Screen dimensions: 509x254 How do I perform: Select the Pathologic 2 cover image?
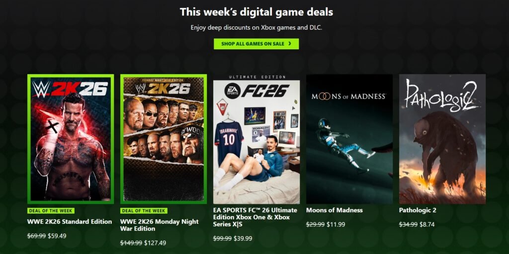(442, 139)
